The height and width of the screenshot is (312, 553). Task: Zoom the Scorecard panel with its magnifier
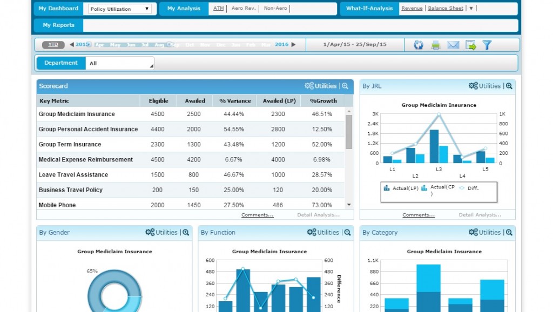[x=345, y=86]
